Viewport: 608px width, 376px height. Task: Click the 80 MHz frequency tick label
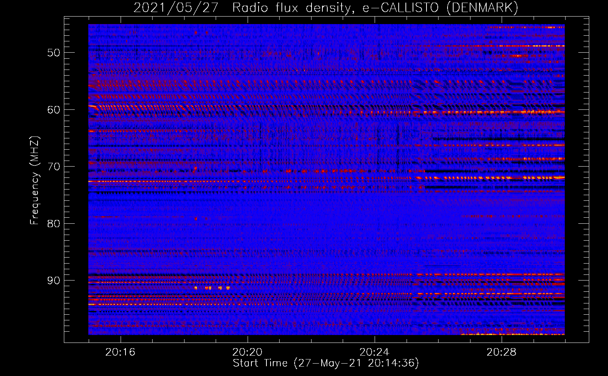pos(54,223)
